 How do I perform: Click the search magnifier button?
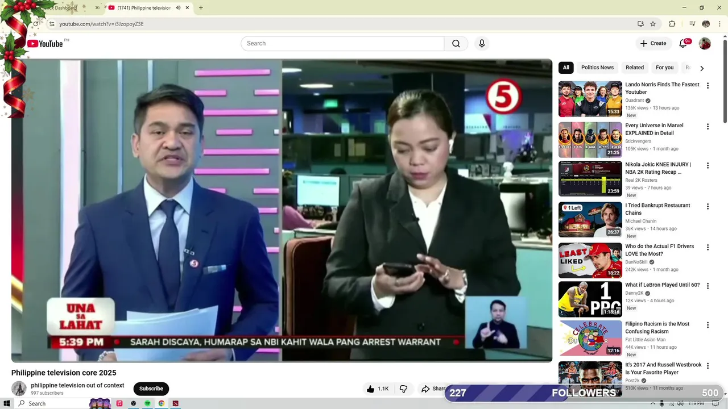pyautogui.click(x=456, y=44)
